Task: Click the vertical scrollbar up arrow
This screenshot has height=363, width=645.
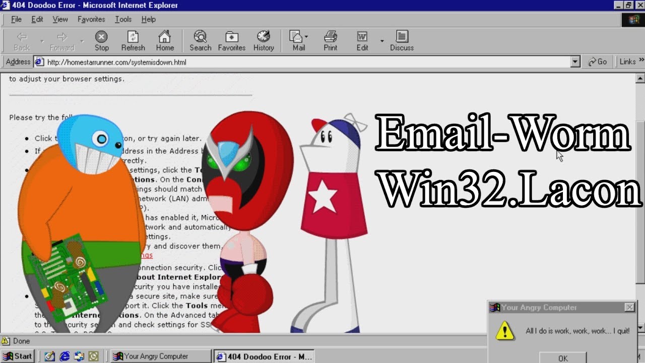Action: 640,79
